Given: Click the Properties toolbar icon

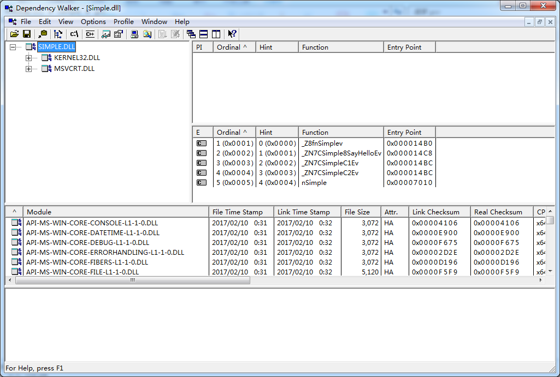Looking at the screenshot, I should click(x=118, y=34).
